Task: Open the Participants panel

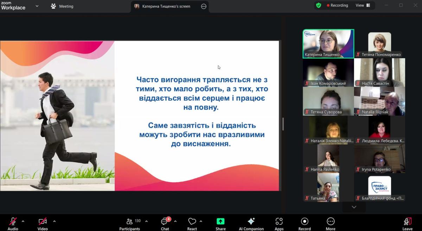Action: [129, 224]
